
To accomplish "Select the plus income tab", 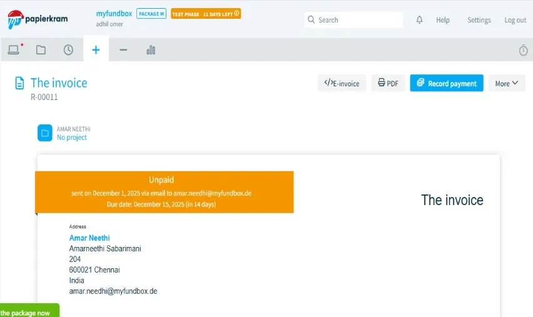I will [x=96, y=50].
